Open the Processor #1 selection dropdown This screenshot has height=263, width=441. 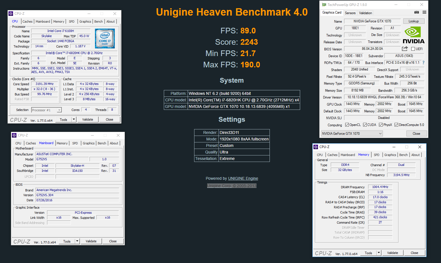(x=46, y=110)
